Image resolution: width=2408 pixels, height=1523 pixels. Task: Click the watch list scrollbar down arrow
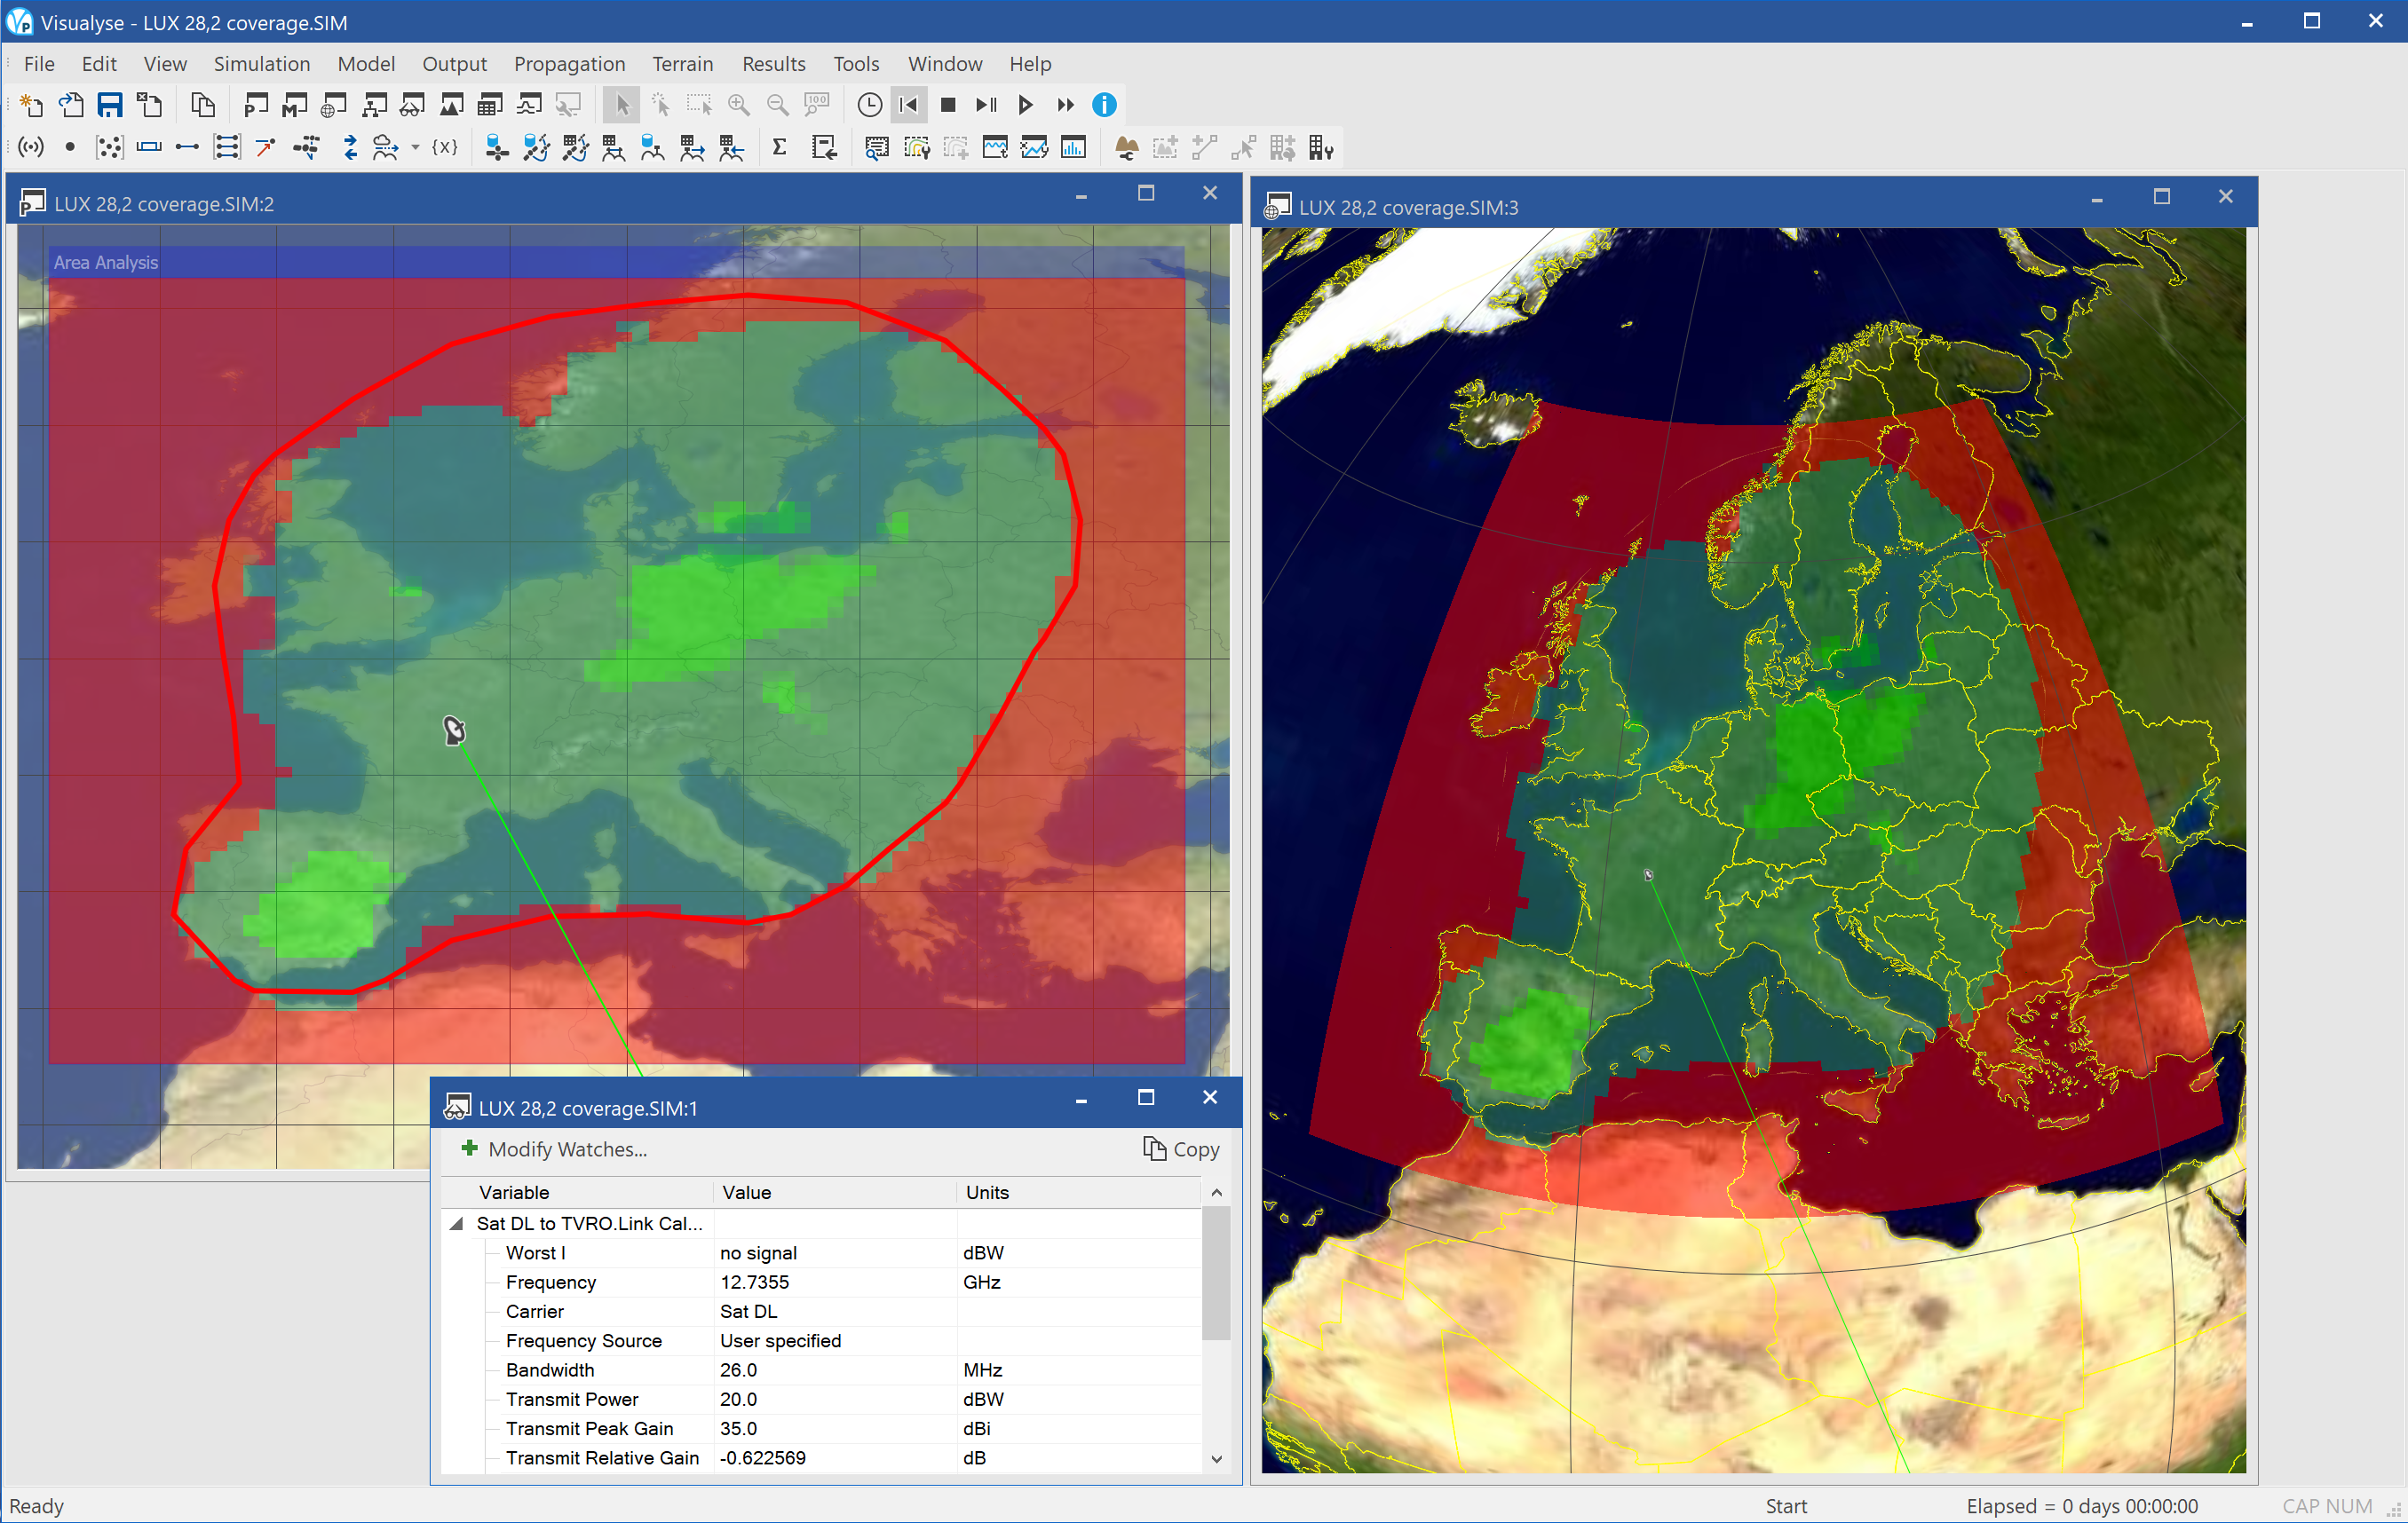pyautogui.click(x=1216, y=1459)
